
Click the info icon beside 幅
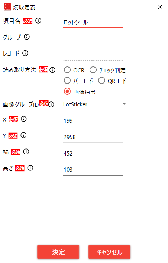[x=26, y=152]
